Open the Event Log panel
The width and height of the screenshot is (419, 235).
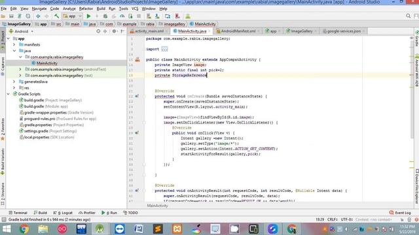point(400,213)
